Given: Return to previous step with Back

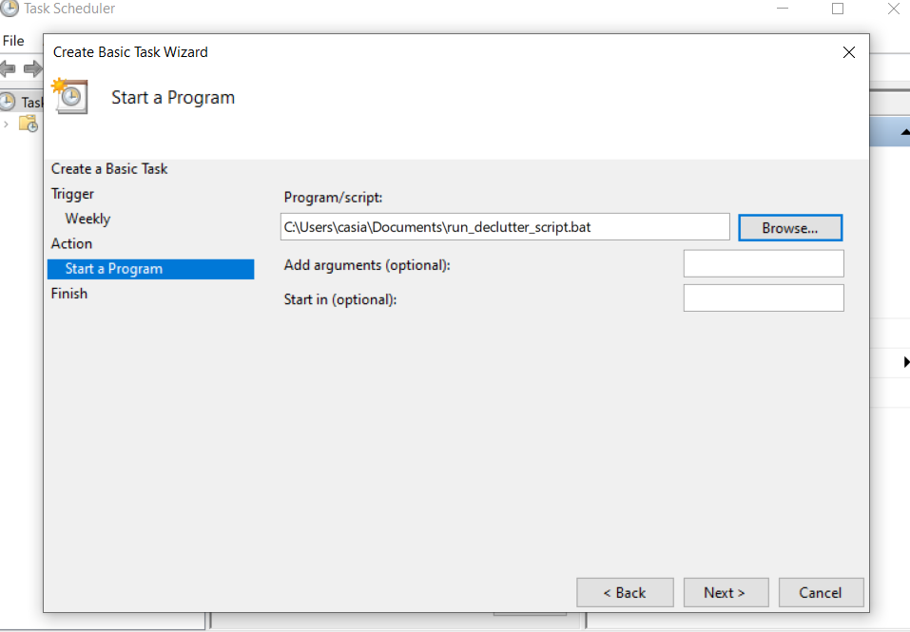Looking at the screenshot, I should click(625, 593).
